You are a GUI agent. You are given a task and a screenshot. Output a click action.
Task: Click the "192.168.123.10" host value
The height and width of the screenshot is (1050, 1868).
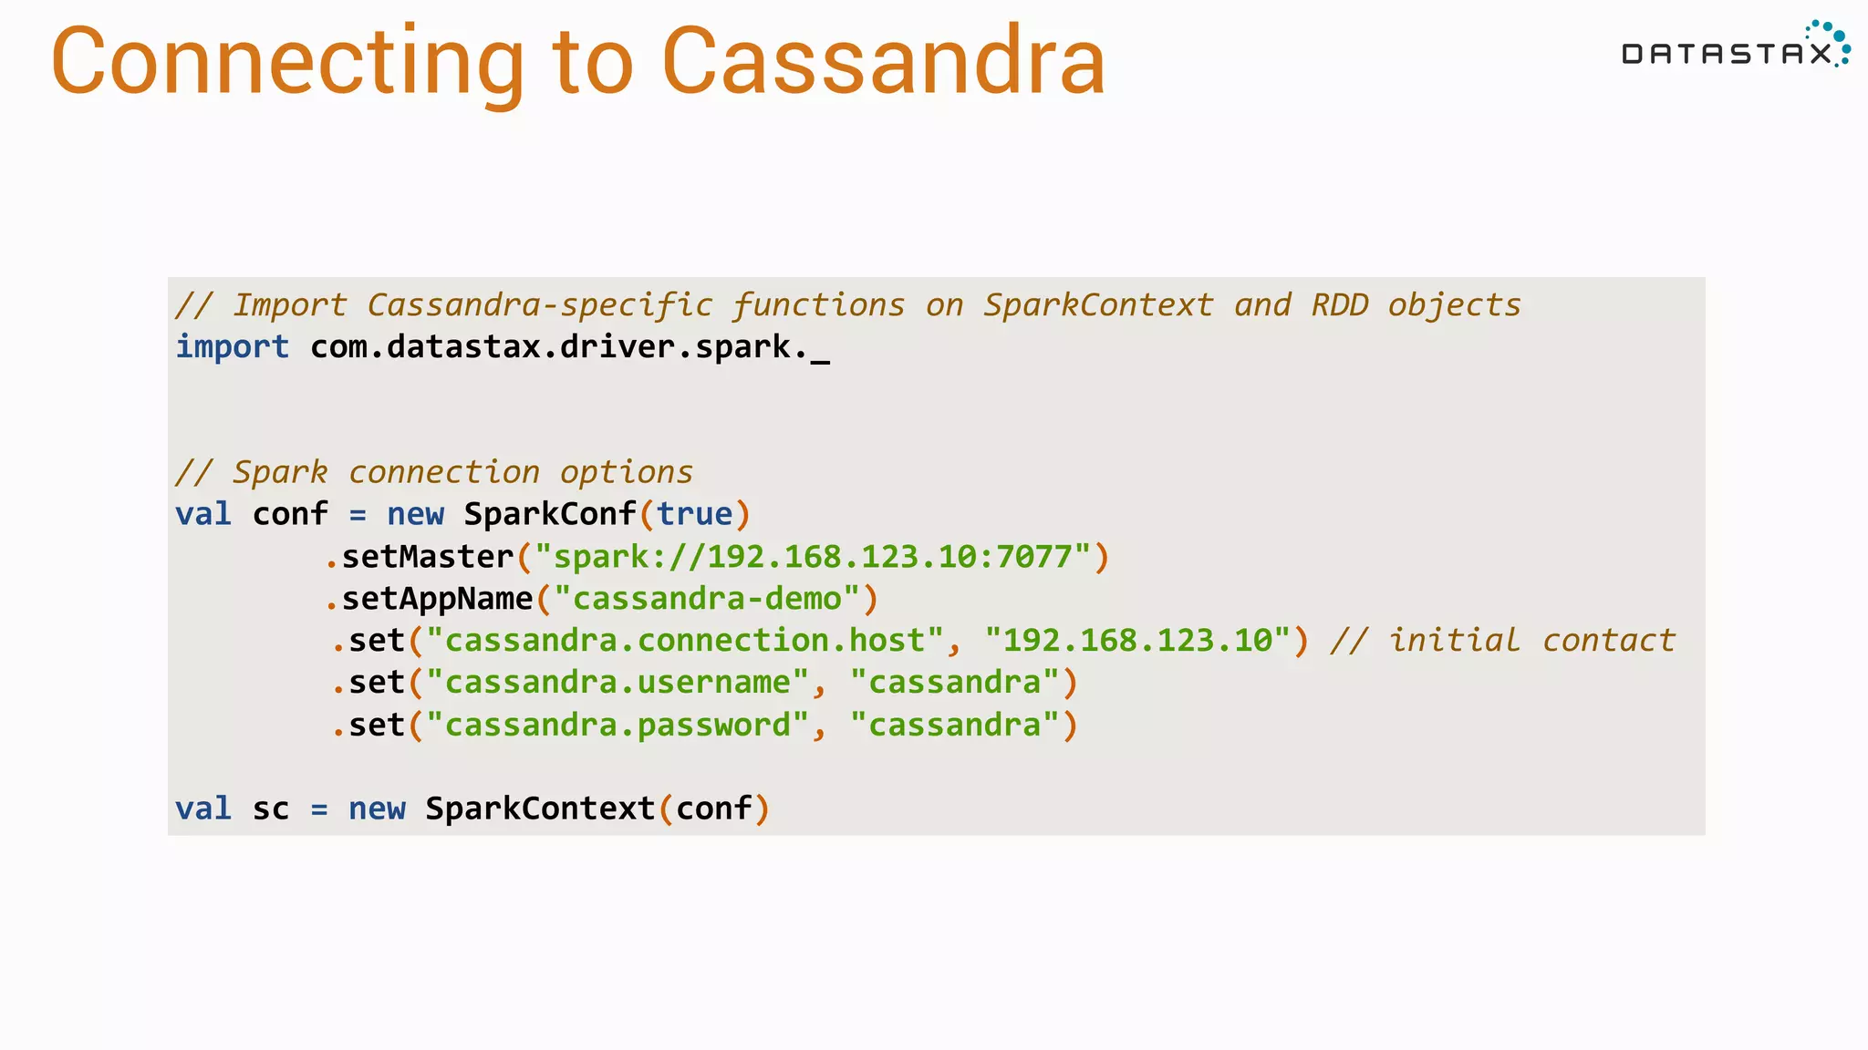(1136, 641)
